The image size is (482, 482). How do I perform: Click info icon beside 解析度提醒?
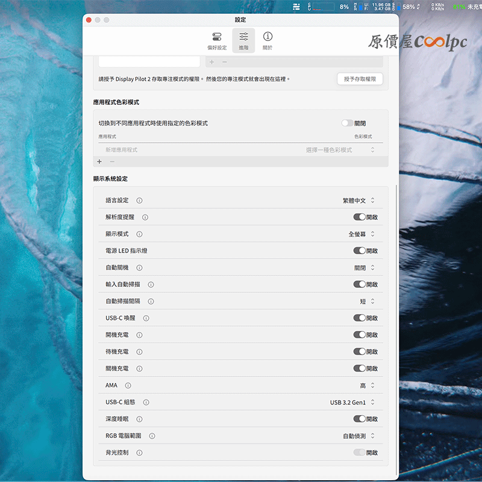tap(145, 217)
